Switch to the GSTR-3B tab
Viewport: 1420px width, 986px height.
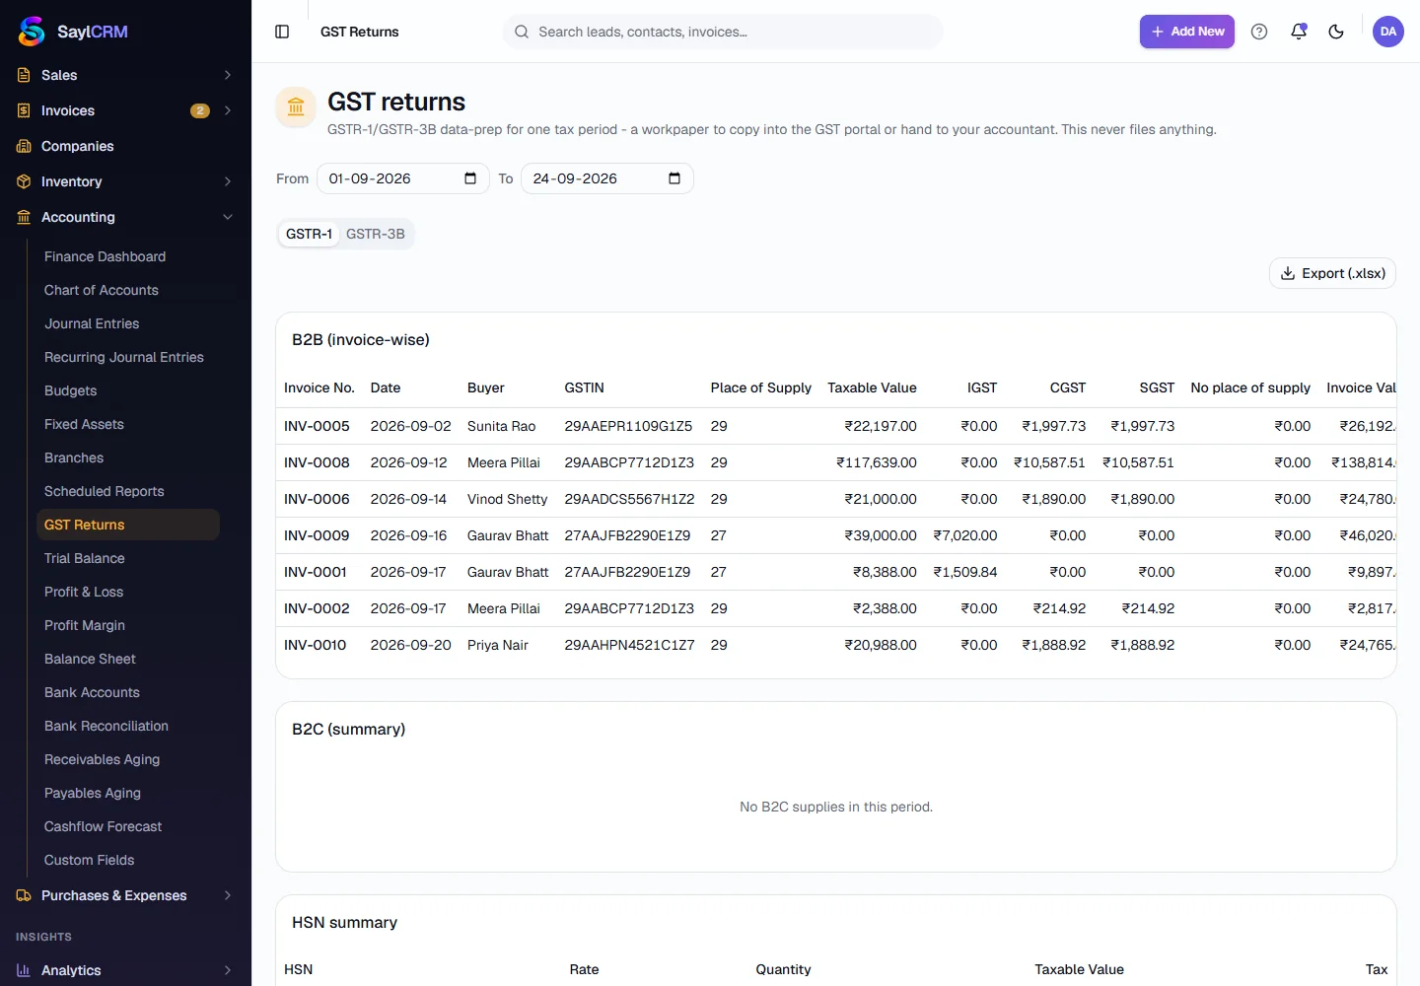point(376,234)
